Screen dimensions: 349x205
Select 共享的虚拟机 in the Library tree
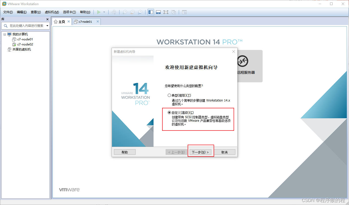[x=22, y=49]
